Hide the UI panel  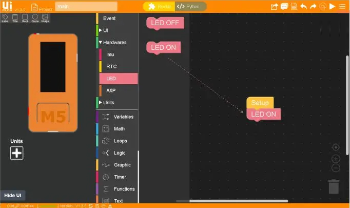tap(13, 195)
